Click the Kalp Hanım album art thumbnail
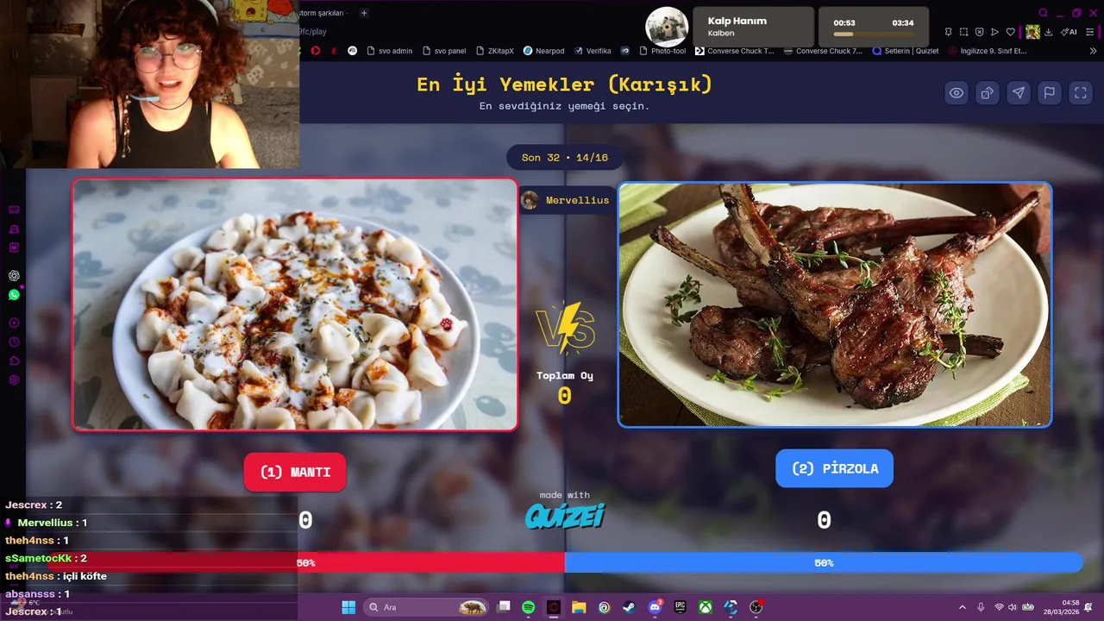 coord(667,28)
